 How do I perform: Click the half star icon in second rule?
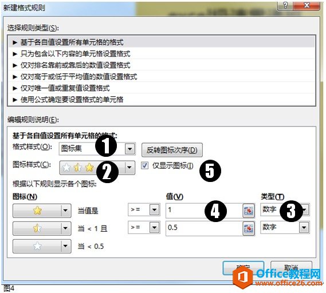point(37,228)
